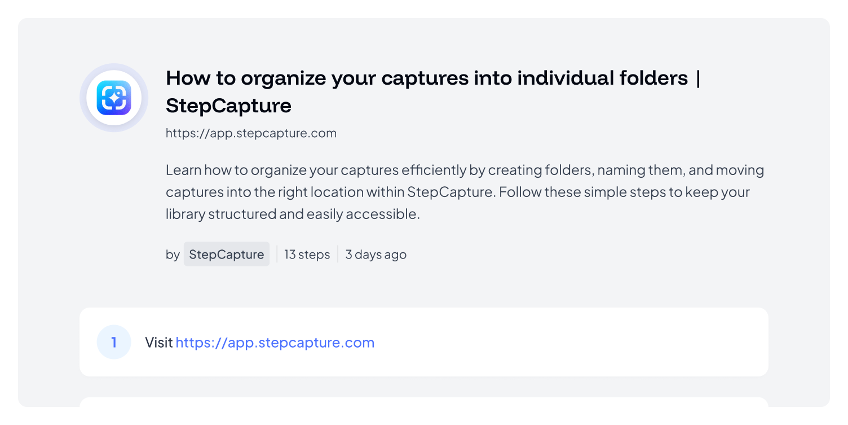Click the URL text beneath the title
Screen dimensions: 848x425
click(x=251, y=133)
